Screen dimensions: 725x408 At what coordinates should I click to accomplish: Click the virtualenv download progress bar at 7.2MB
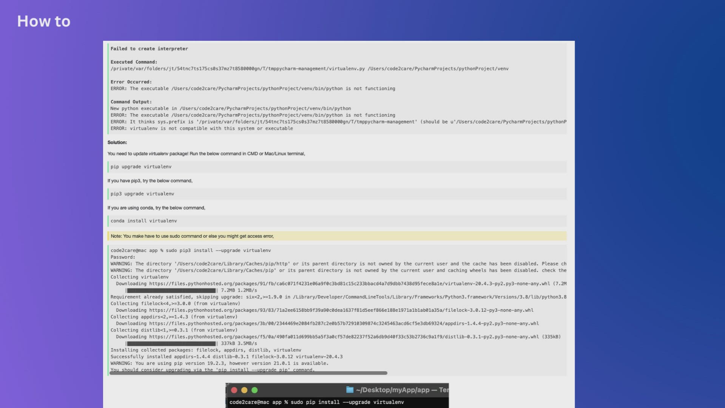171,291
